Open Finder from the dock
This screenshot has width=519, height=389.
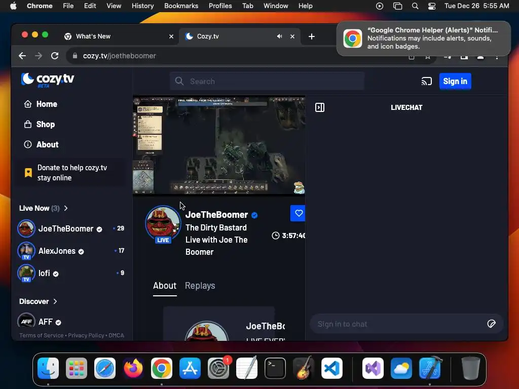(x=48, y=368)
